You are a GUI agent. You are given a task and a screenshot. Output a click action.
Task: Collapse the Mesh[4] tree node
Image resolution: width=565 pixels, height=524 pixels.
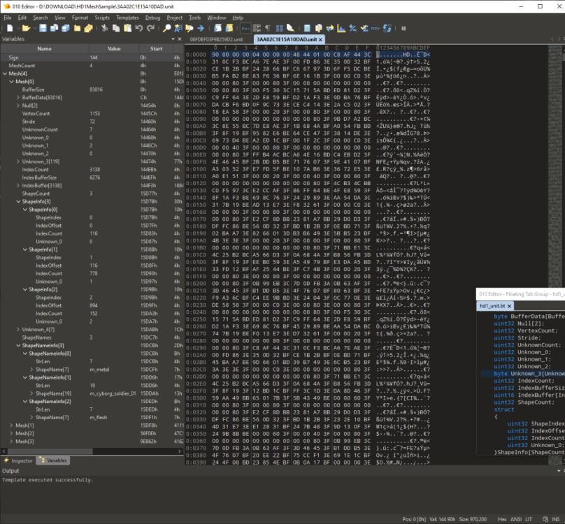tap(5, 73)
